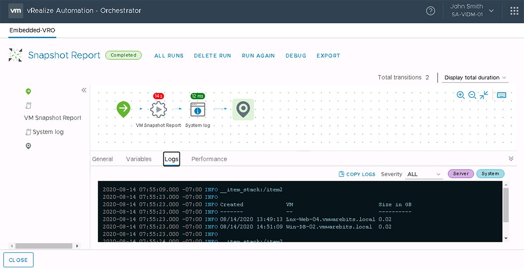Click the VM Snapshot Report scriptable task node
This screenshot has height=269, width=524.
(x=158, y=109)
